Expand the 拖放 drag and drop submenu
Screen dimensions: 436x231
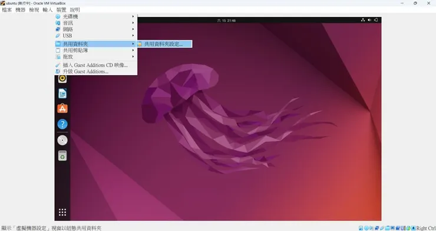95,56
